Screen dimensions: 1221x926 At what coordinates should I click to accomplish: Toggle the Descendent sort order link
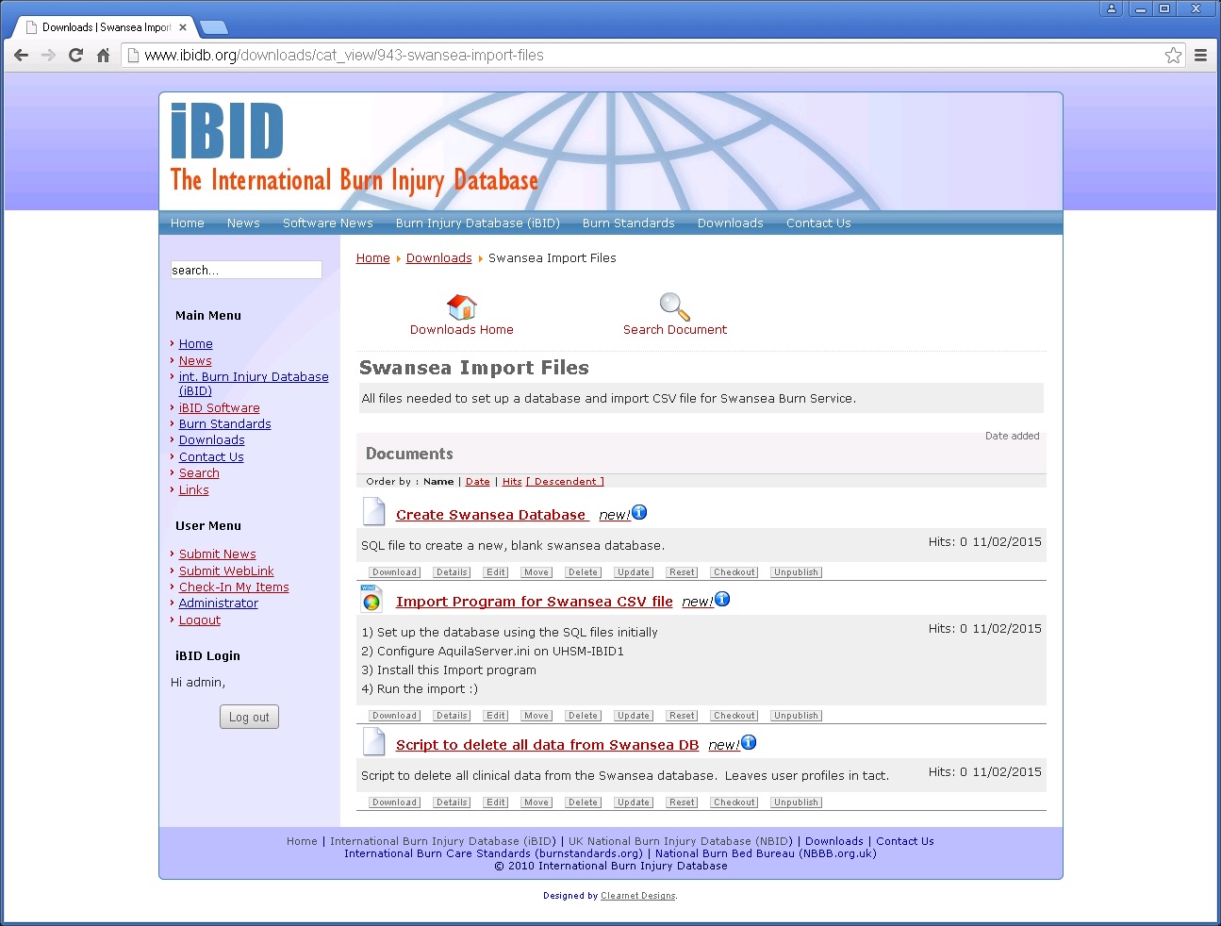pyautogui.click(x=565, y=482)
